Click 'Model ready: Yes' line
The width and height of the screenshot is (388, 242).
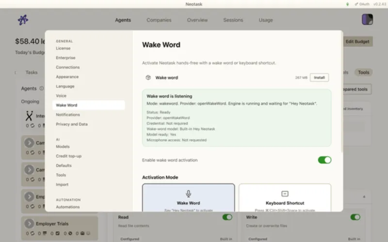coord(161,135)
